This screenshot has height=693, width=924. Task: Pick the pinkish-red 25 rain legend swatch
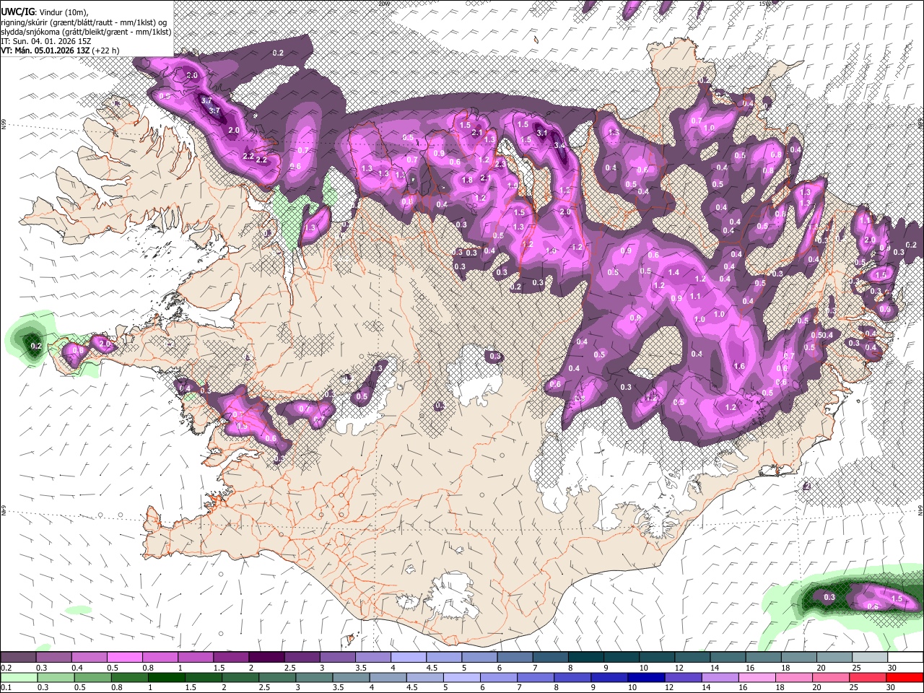[869, 677]
